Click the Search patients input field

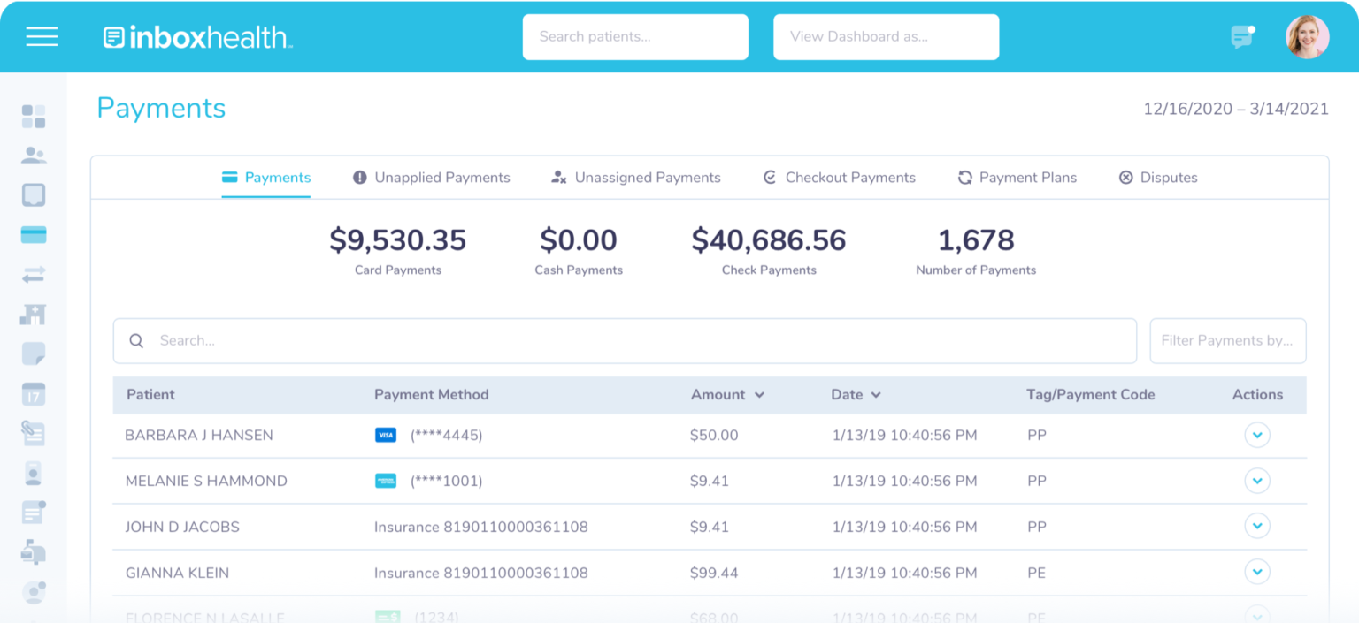[634, 36]
